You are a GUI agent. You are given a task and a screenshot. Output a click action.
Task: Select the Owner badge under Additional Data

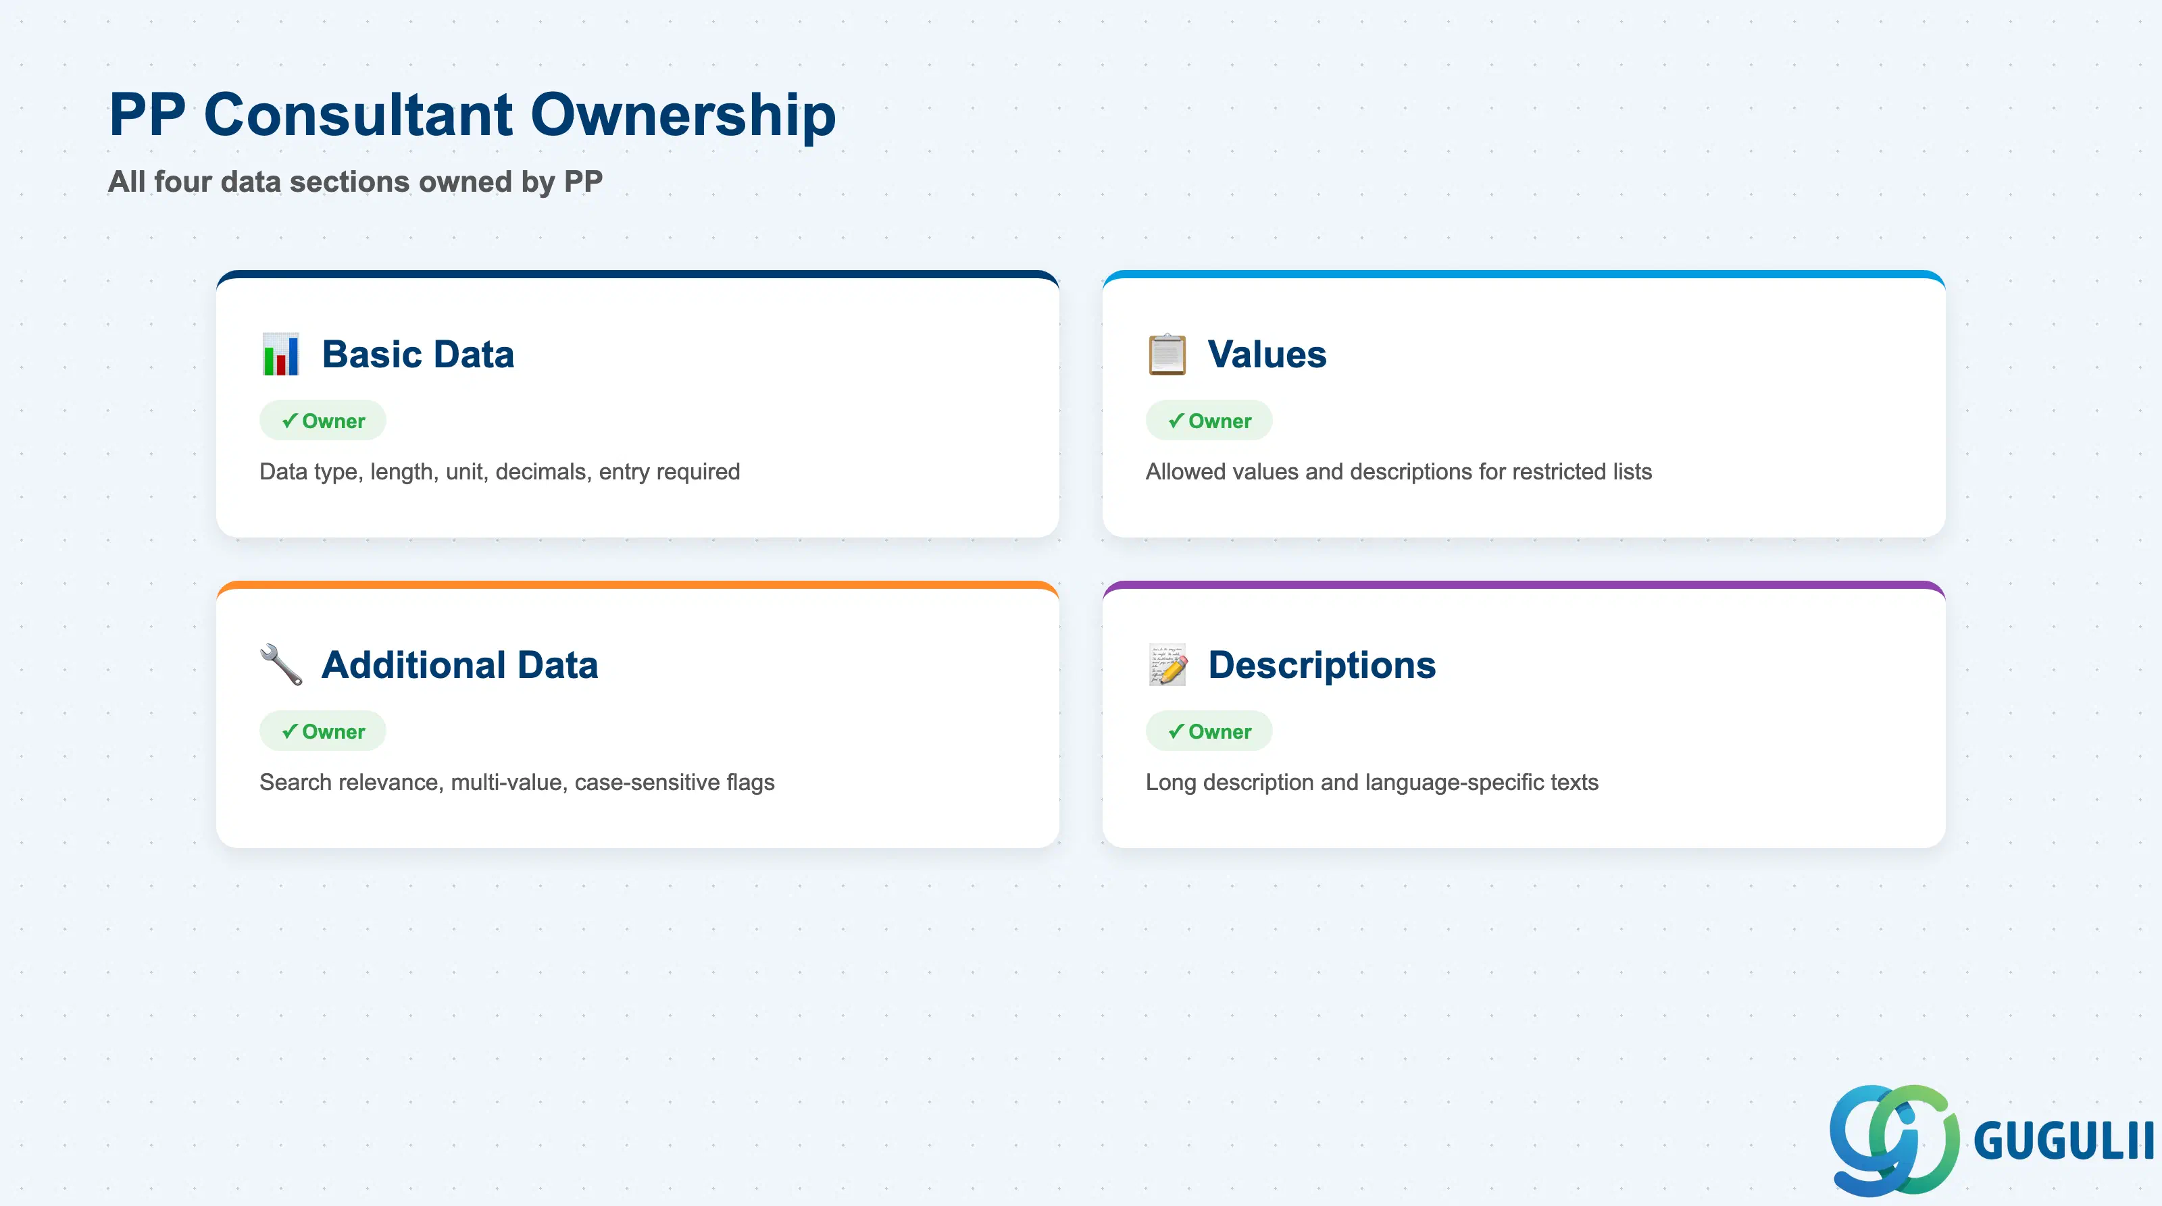[323, 731]
